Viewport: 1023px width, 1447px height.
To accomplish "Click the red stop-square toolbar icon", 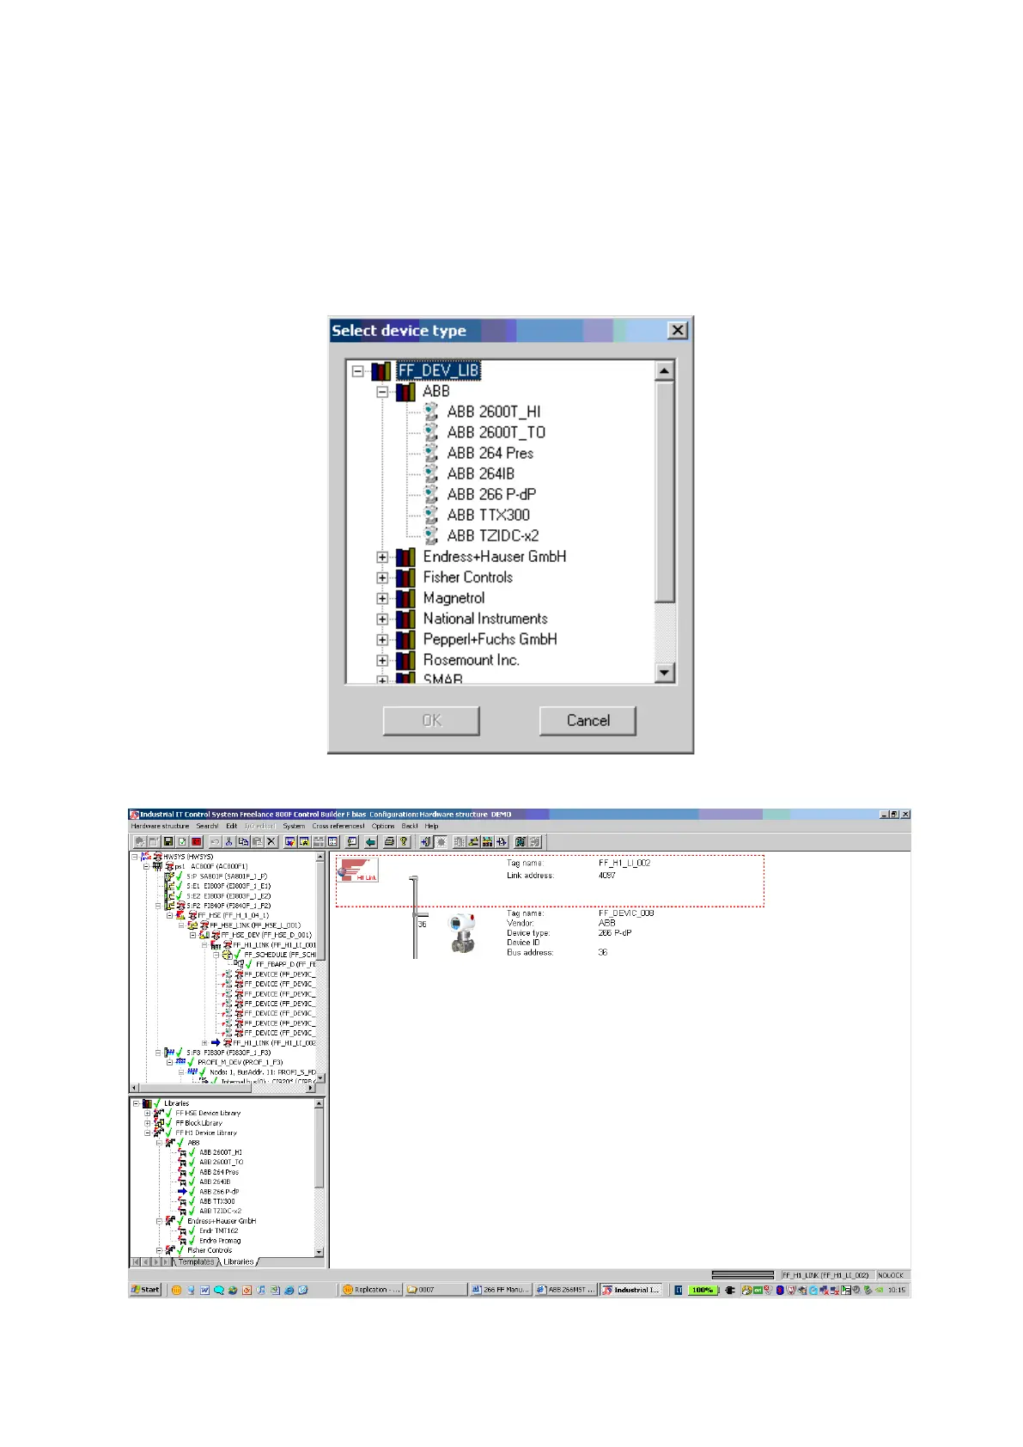I will (196, 842).
